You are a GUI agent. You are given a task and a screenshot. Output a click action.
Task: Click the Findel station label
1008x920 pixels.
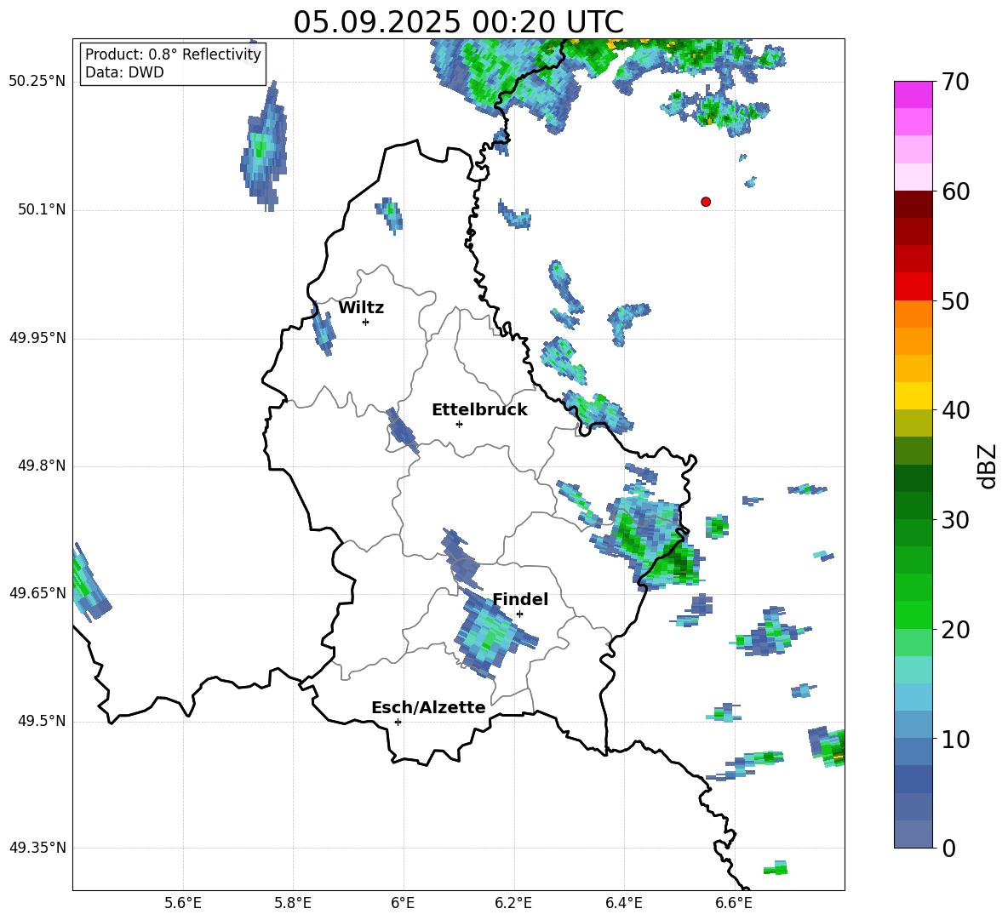tap(520, 599)
